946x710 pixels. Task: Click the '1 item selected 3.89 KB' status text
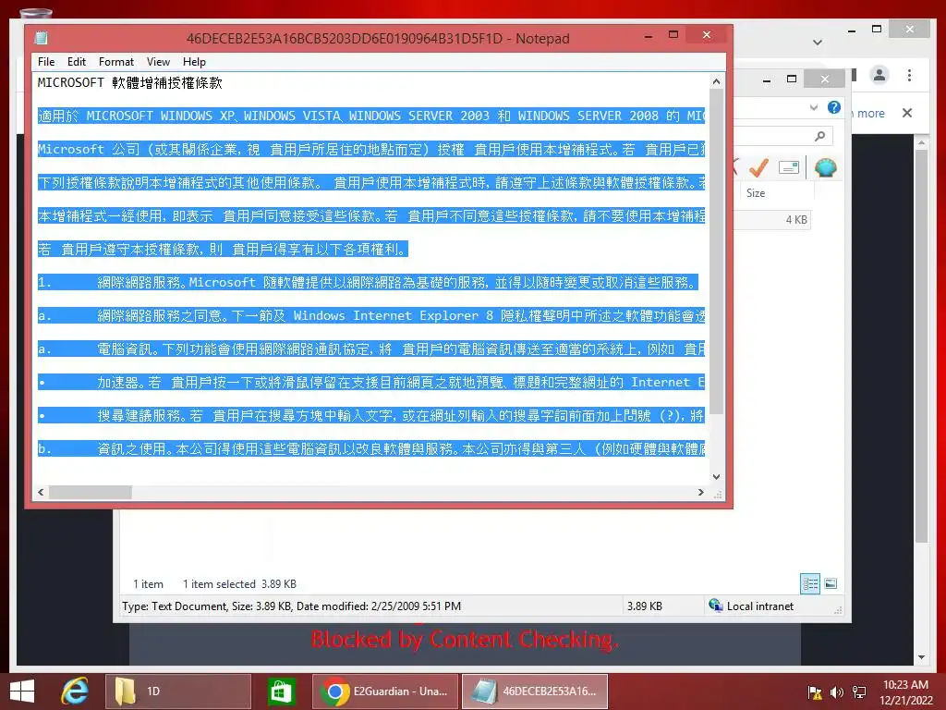(239, 584)
